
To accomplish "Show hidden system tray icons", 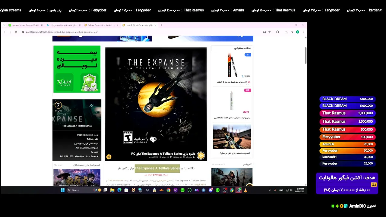I will click(270, 190).
